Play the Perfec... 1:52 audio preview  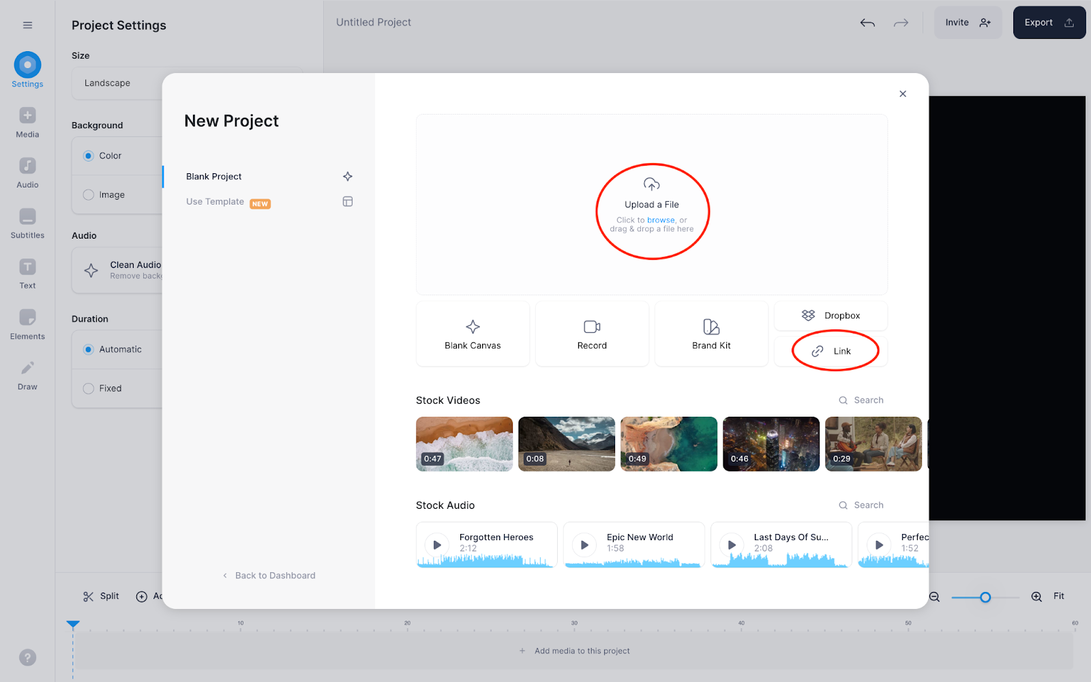click(x=879, y=545)
